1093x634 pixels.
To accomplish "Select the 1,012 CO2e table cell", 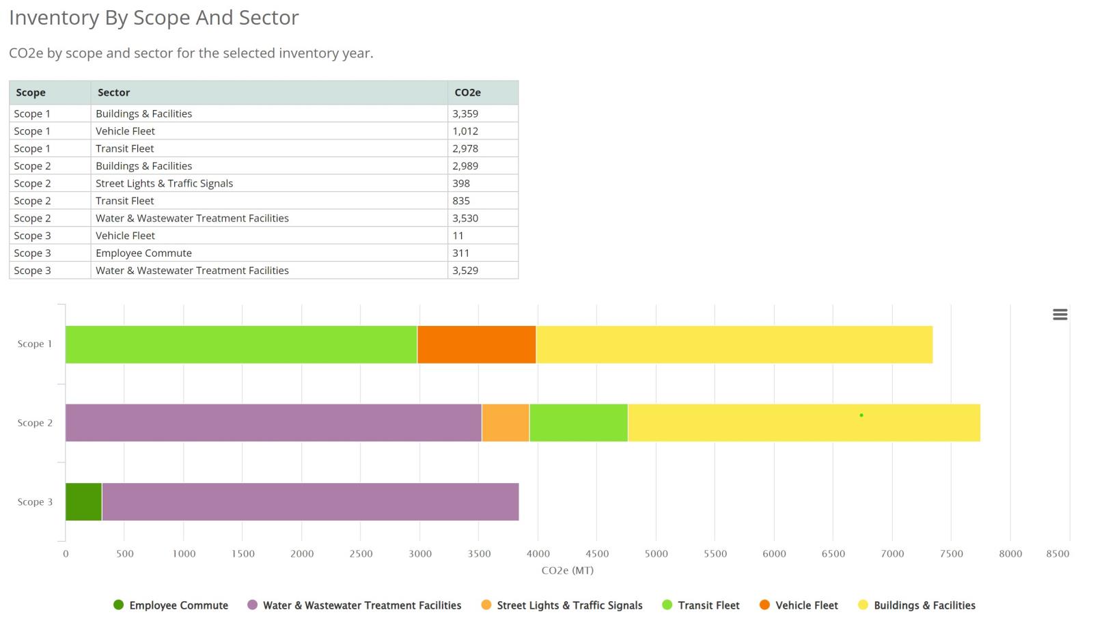I will point(483,131).
